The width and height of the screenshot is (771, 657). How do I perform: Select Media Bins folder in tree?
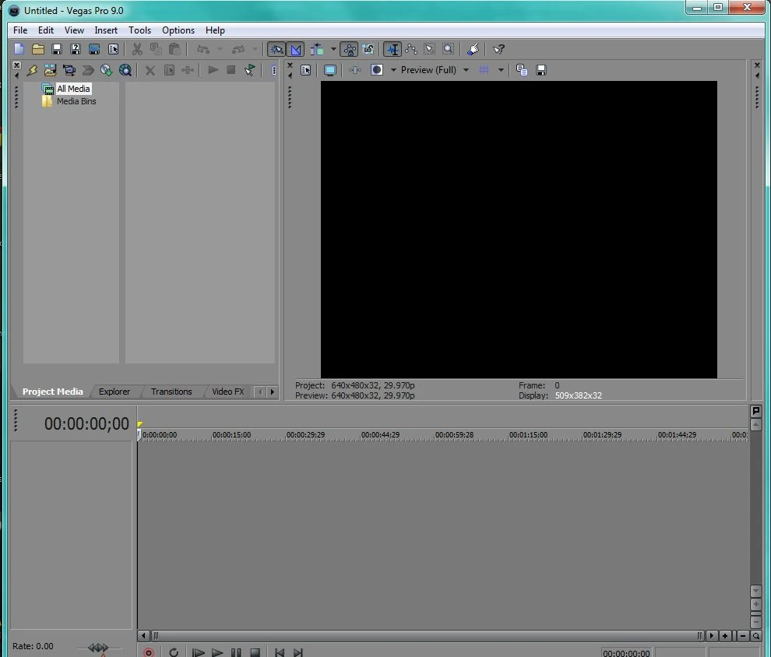pos(76,101)
